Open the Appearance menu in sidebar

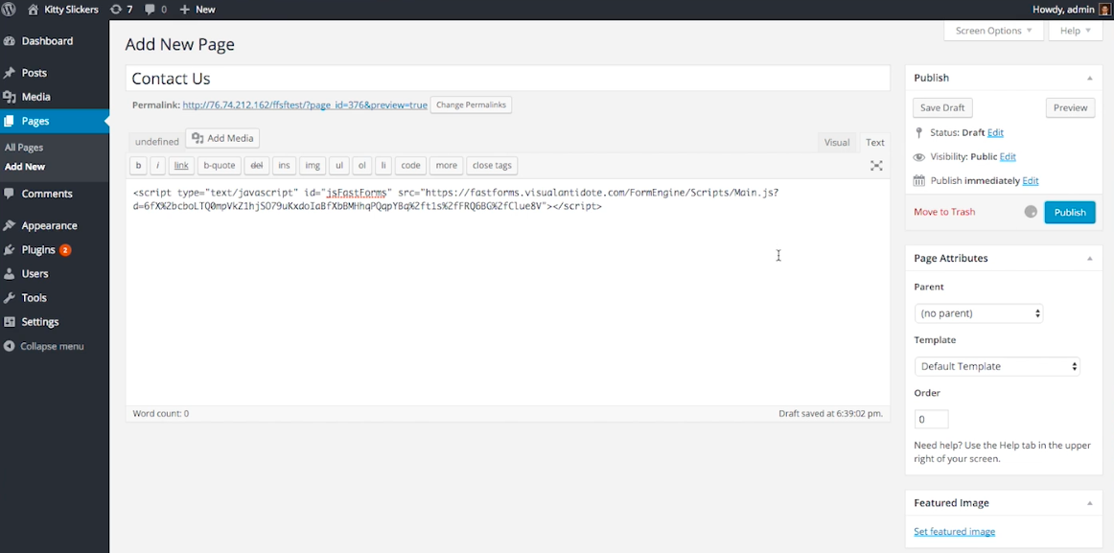click(49, 226)
